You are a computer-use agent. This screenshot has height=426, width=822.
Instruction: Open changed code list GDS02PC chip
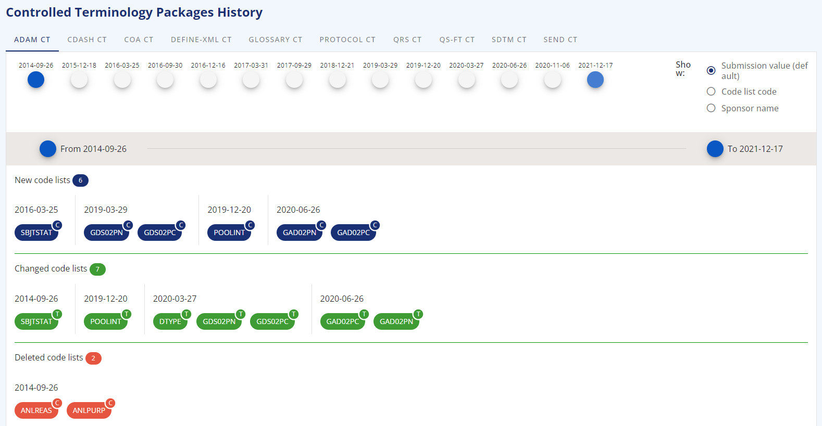tap(272, 321)
